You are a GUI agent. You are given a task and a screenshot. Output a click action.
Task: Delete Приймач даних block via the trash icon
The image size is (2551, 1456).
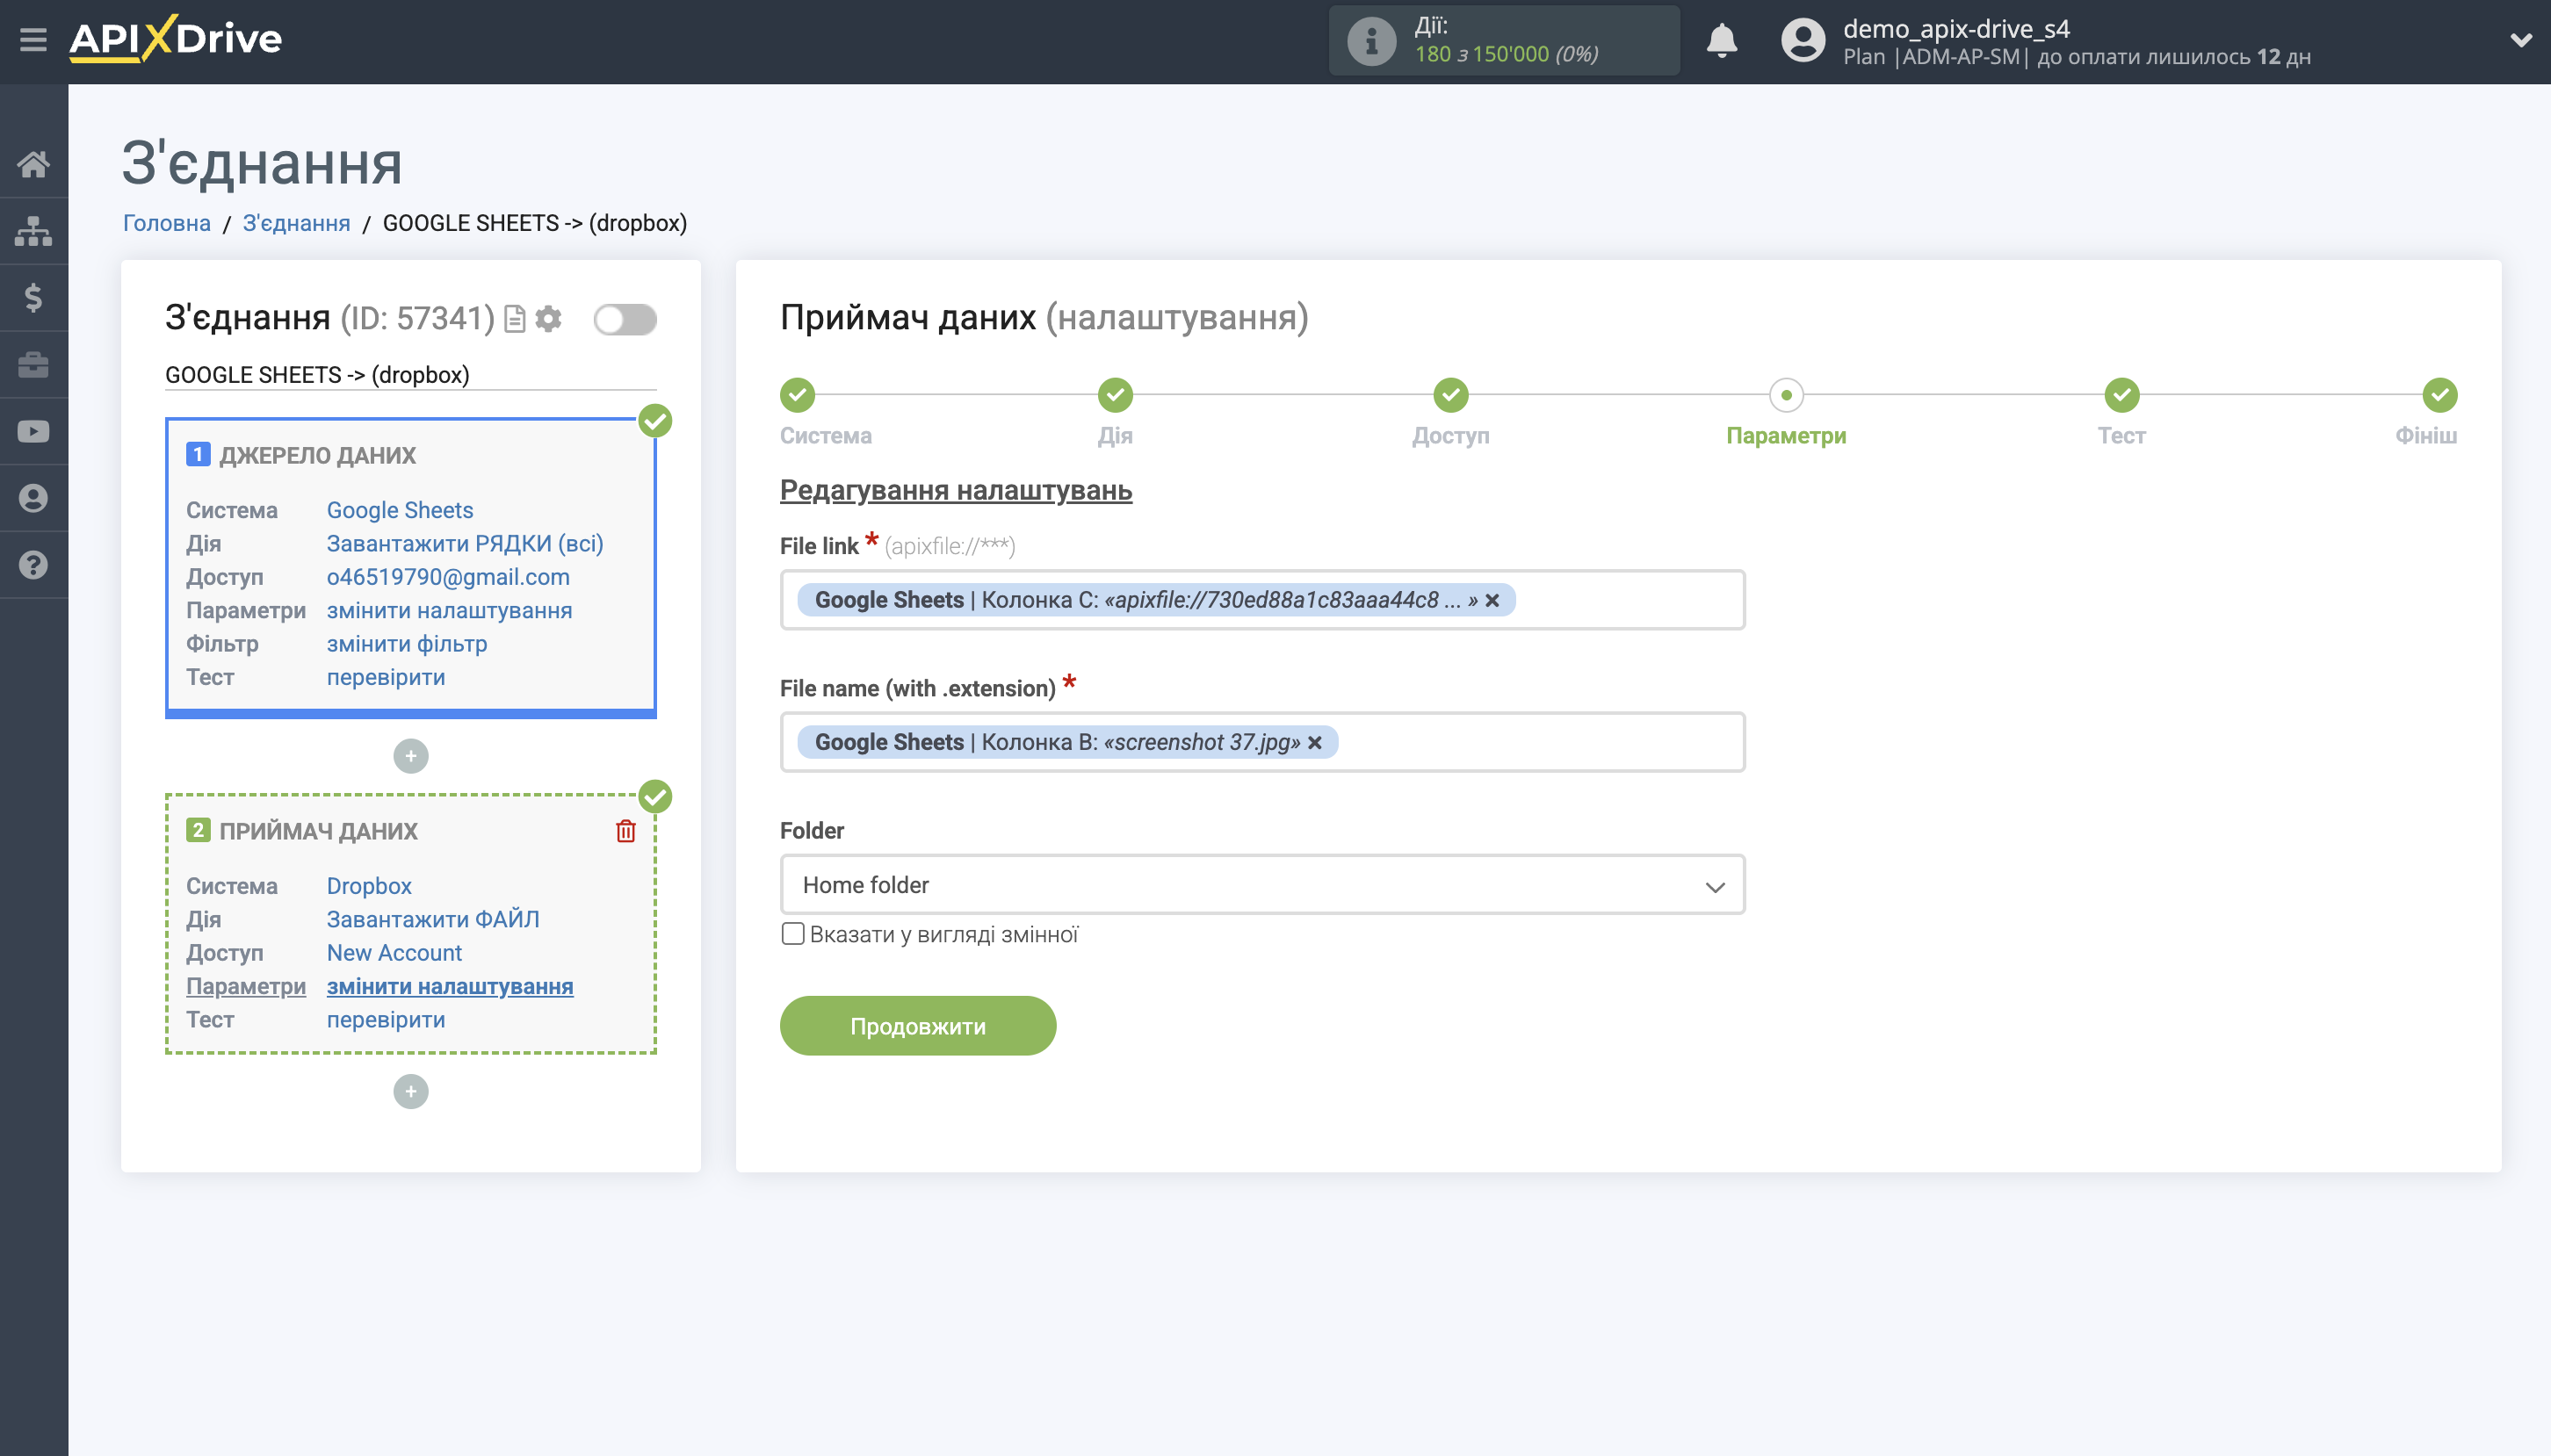[x=626, y=830]
